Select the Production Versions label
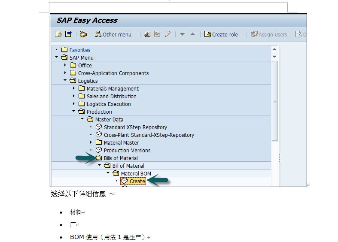This screenshot has height=242, width=338. (127, 151)
